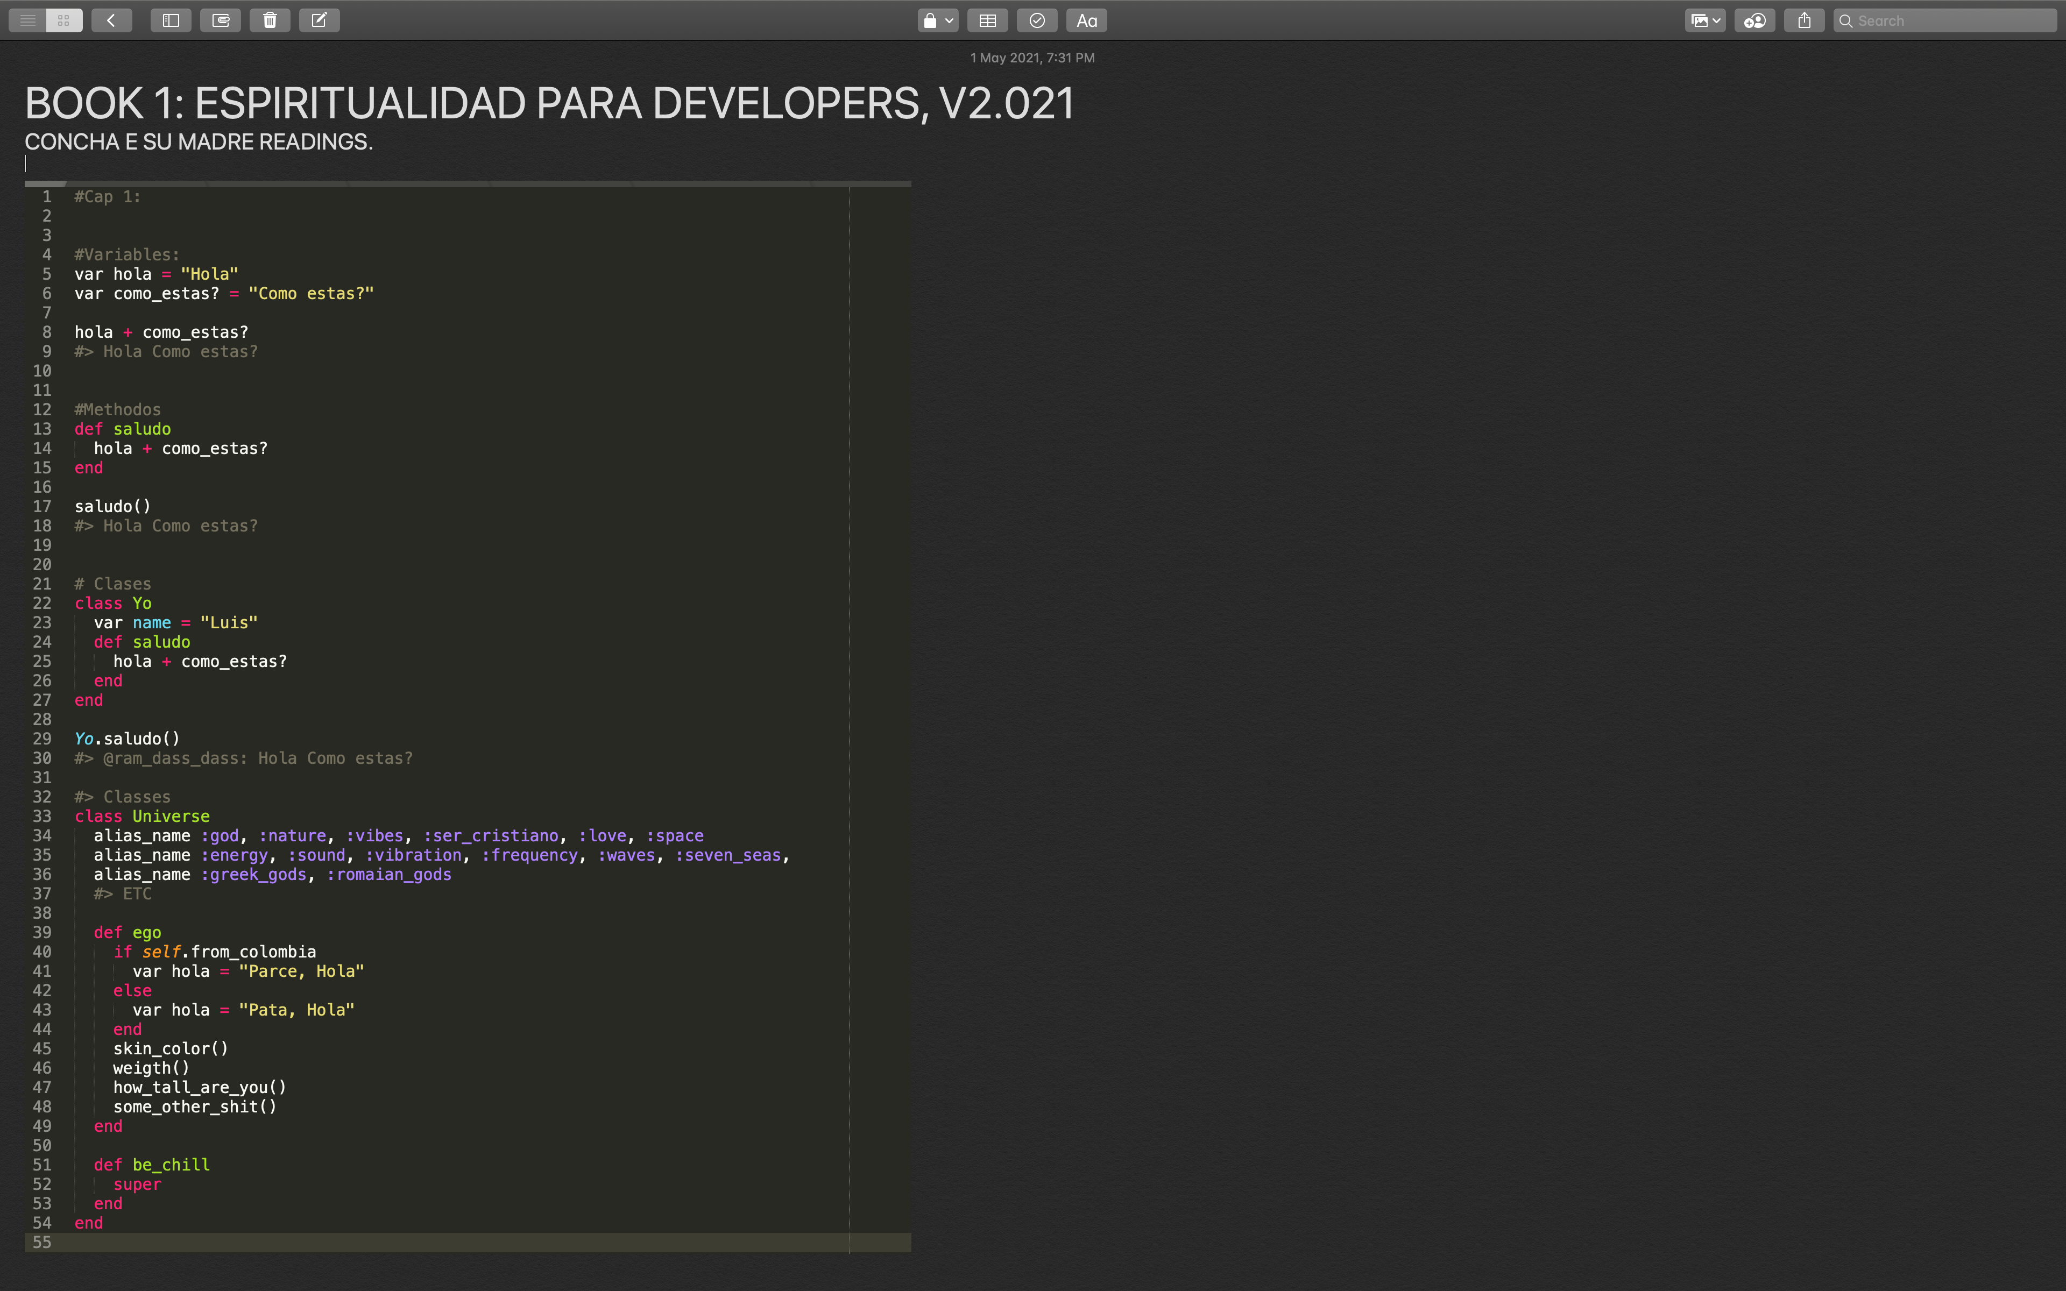Click the '# Clases' comment line
Viewport: 2066px width, 1291px height.
pyautogui.click(x=112, y=584)
